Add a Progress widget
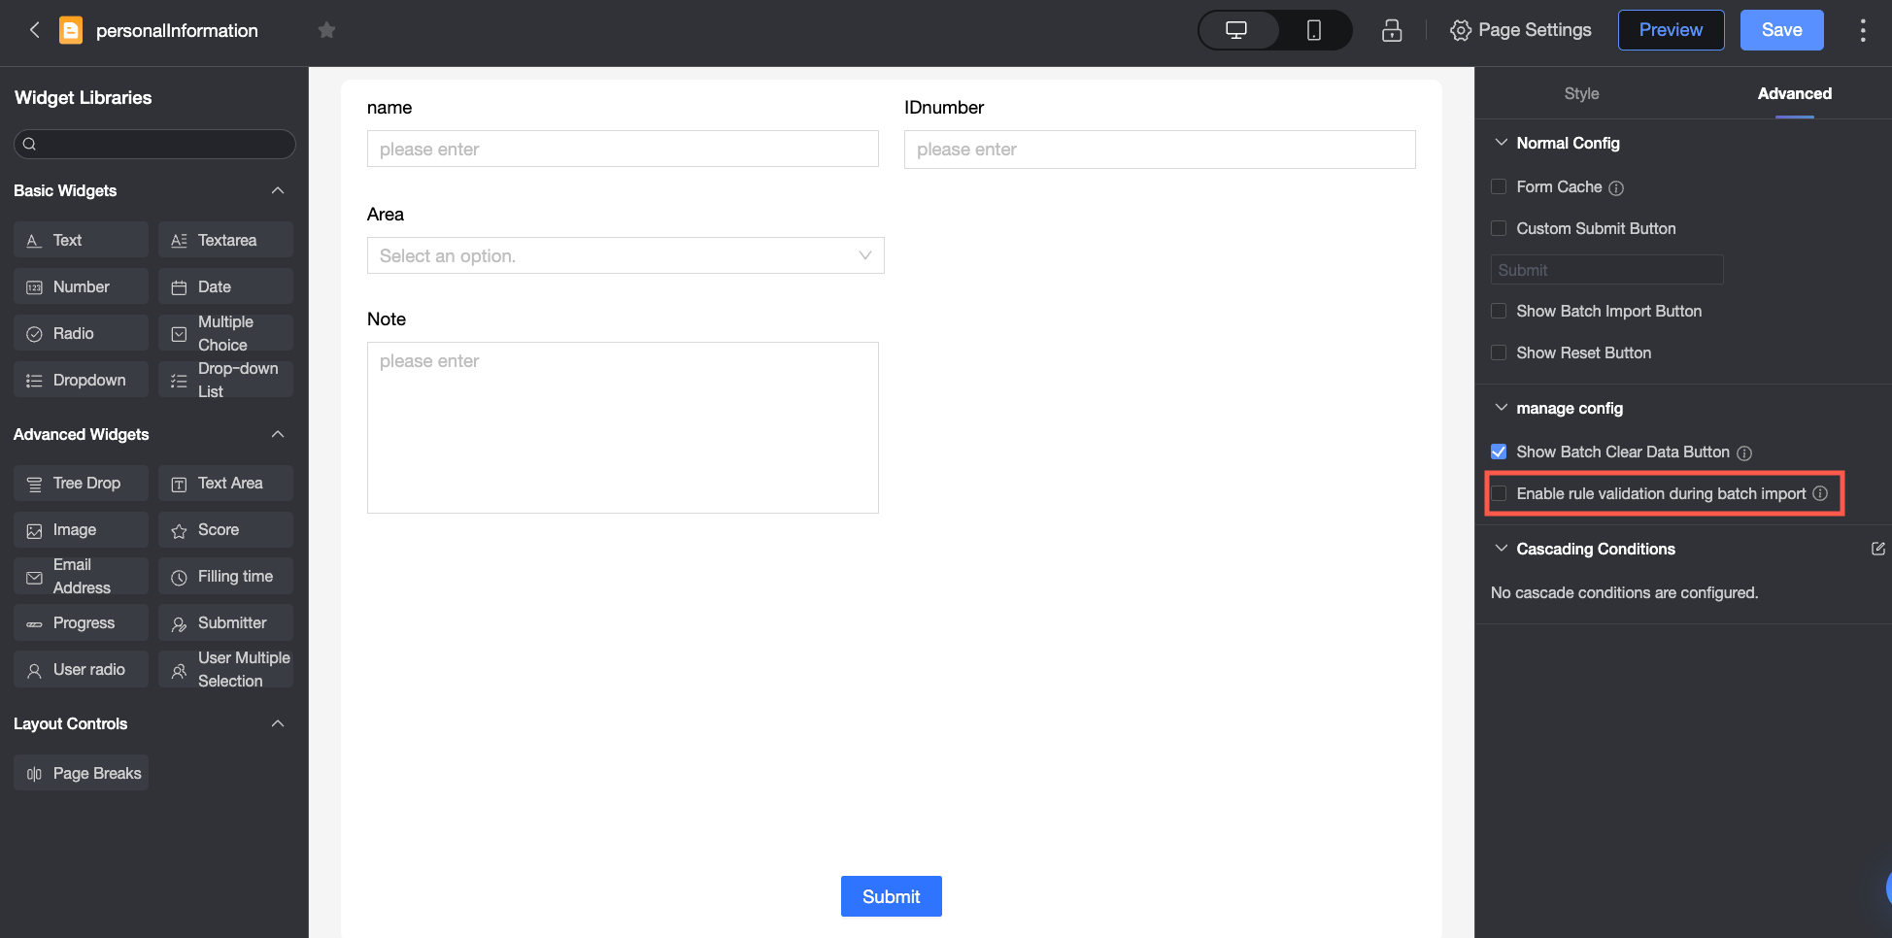The image size is (1892, 938). (x=81, y=622)
